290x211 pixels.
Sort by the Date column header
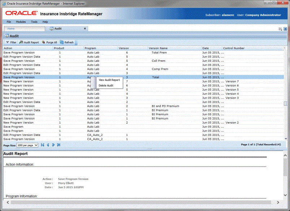(x=205, y=48)
